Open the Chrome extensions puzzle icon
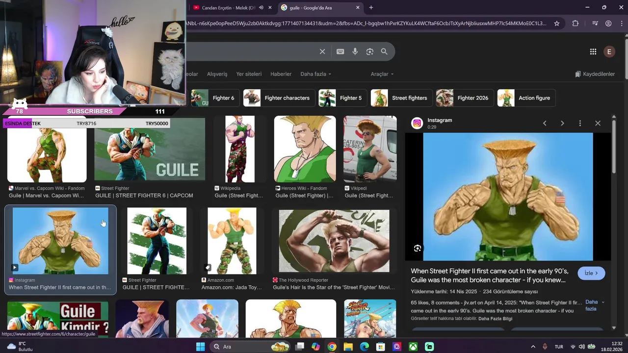 tap(576, 23)
